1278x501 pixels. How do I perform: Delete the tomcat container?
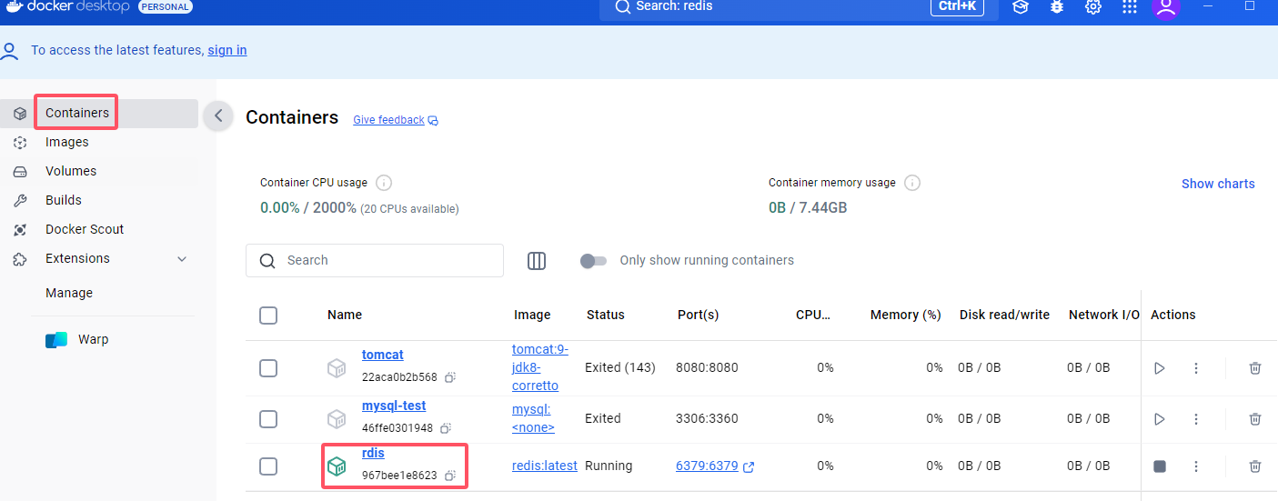[1255, 368]
